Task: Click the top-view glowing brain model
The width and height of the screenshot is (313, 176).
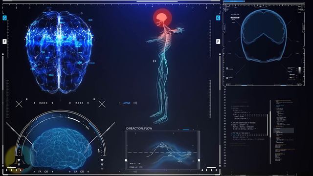Action: 59,52
